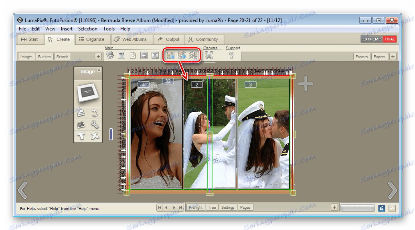
Task: Click the zoom slider in the status bar
Action: tap(357, 208)
